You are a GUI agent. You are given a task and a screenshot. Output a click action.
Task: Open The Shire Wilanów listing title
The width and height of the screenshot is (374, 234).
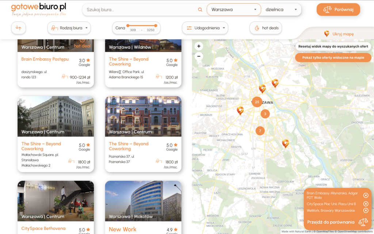point(129,62)
